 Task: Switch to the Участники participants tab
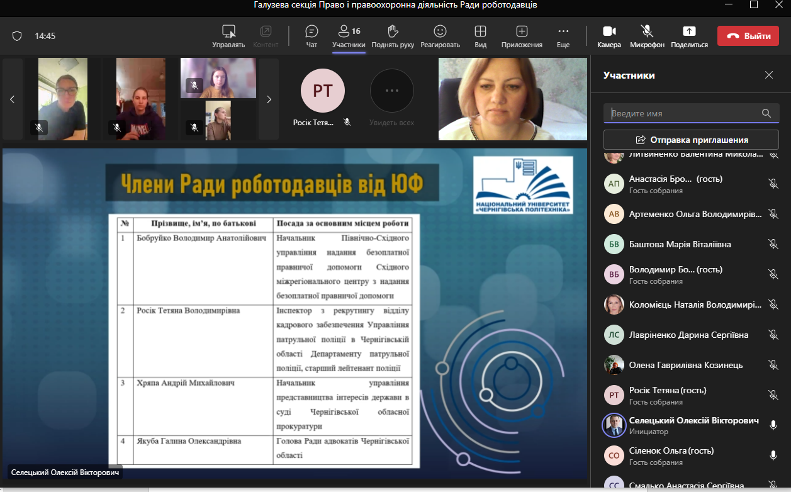pyautogui.click(x=349, y=36)
